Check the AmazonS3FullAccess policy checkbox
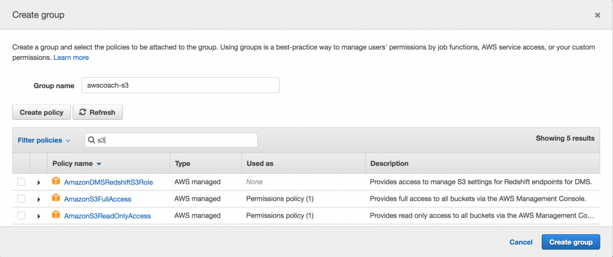 click(x=21, y=199)
